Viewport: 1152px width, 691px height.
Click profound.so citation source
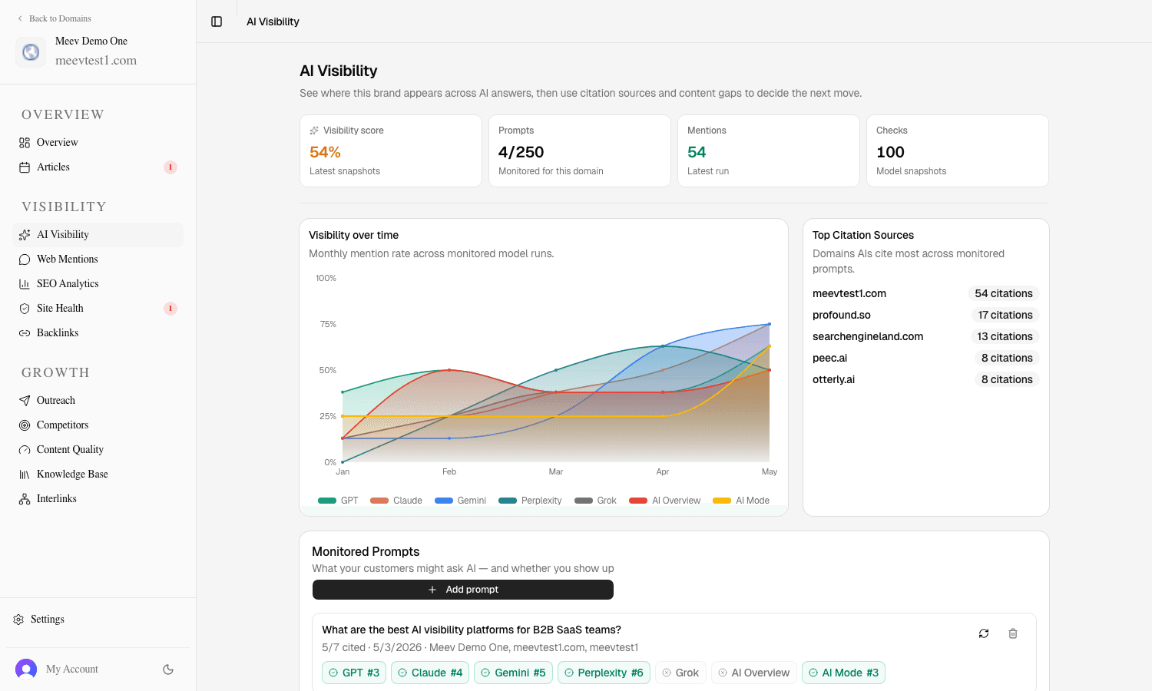(842, 315)
